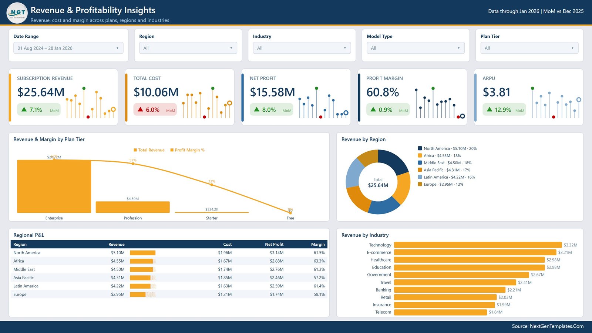This screenshot has width=592, height=333.
Task: Click the Europe legend color swatch
Action: coord(420,184)
